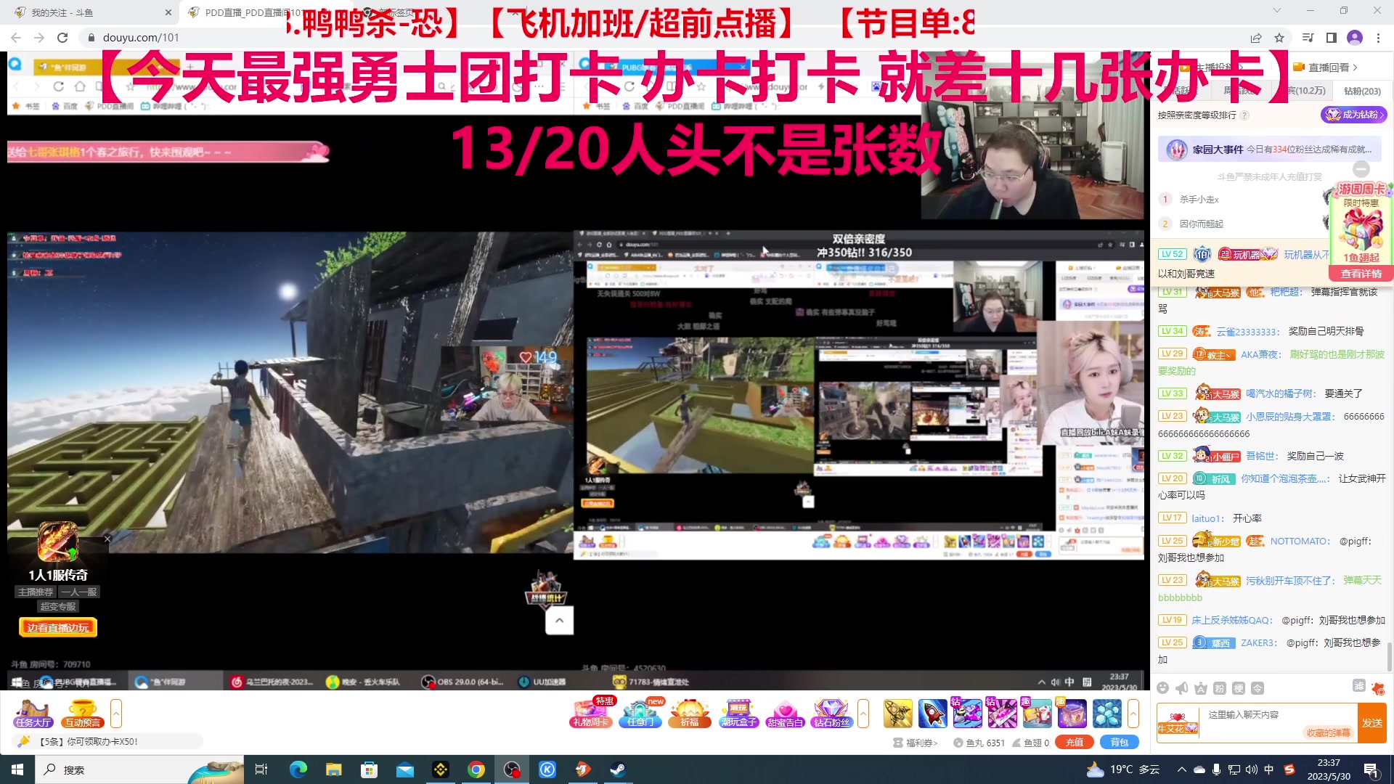Send the purple treasure box gift

[x=1072, y=714]
